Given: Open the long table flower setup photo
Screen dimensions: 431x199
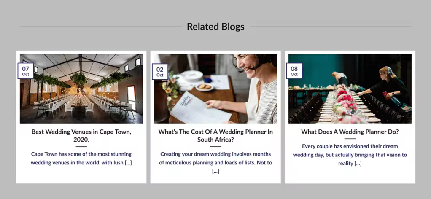Looking at the screenshot, I should (x=350, y=89).
